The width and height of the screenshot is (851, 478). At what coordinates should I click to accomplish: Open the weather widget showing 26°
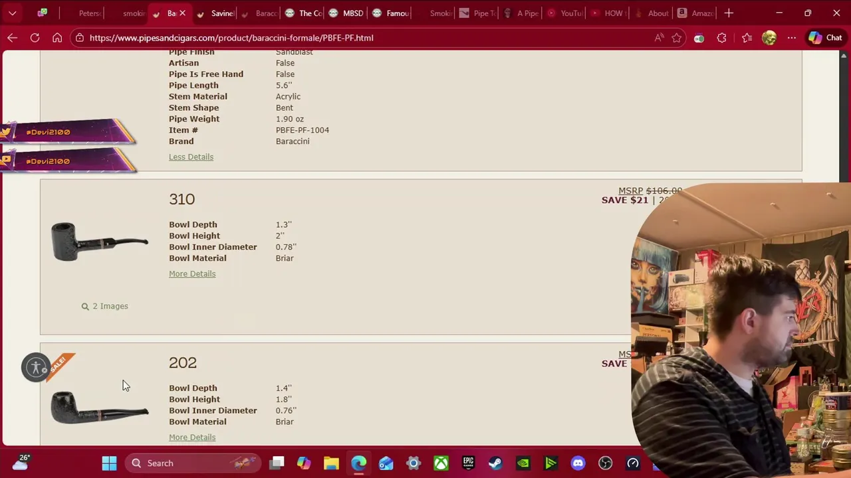(21, 462)
